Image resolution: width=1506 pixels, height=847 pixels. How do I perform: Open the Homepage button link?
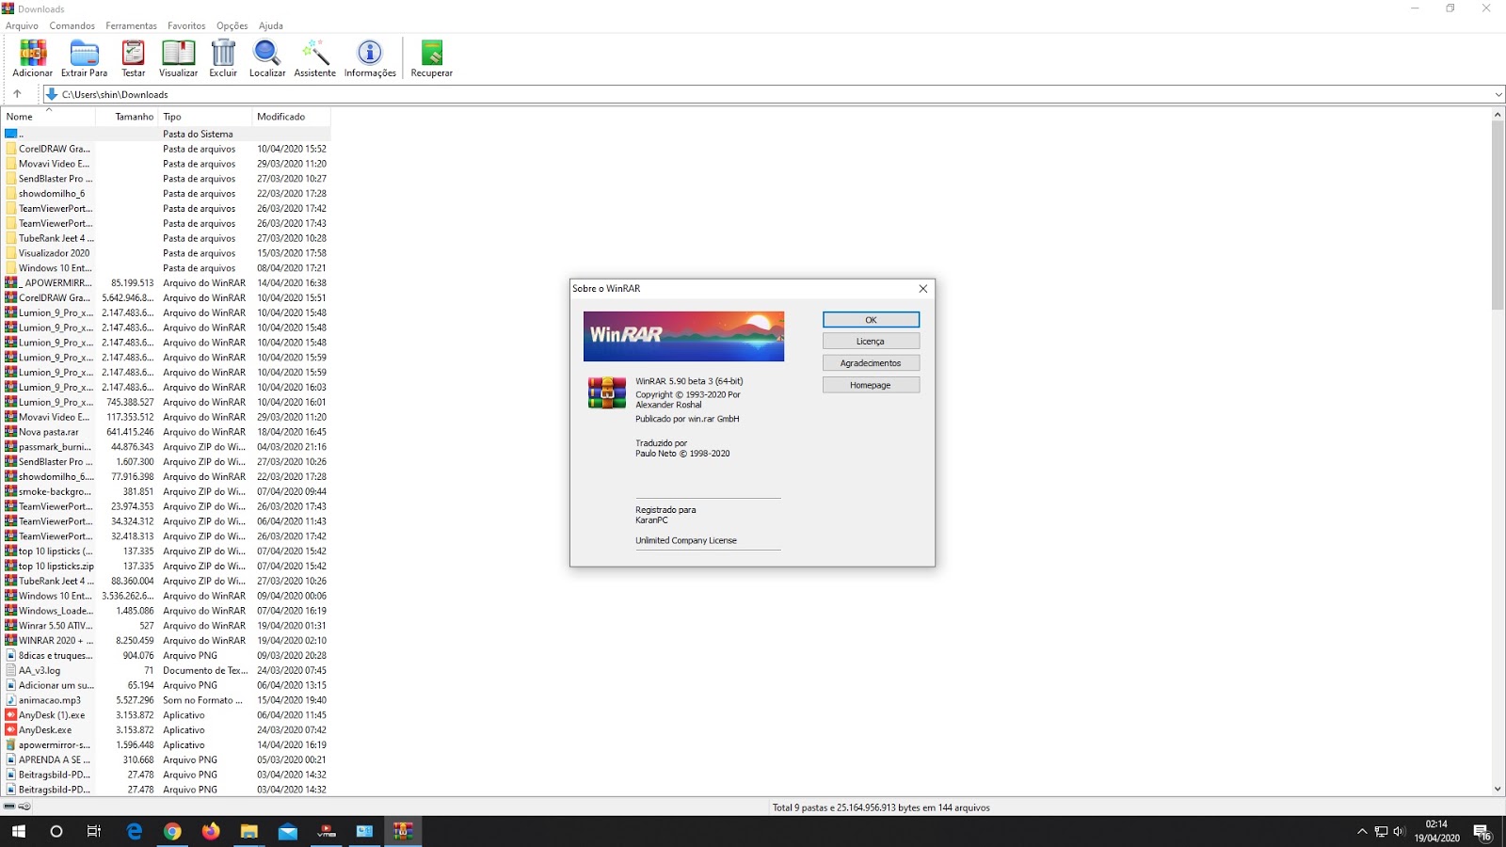click(x=871, y=385)
